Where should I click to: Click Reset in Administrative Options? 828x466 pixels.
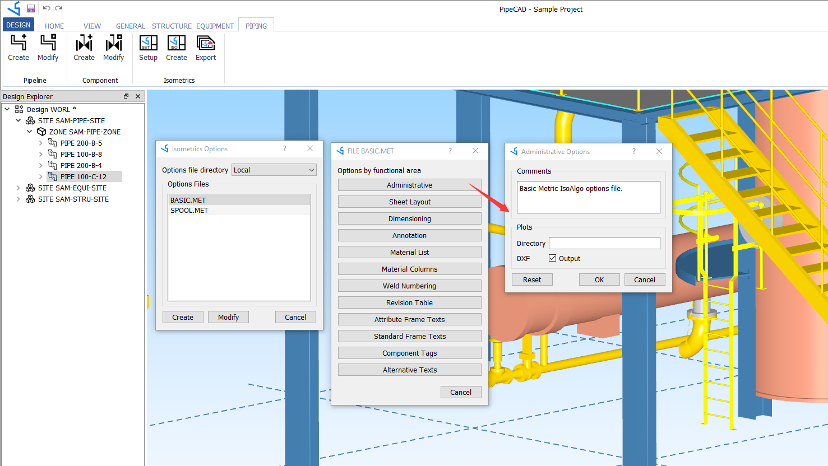click(532, 279)
